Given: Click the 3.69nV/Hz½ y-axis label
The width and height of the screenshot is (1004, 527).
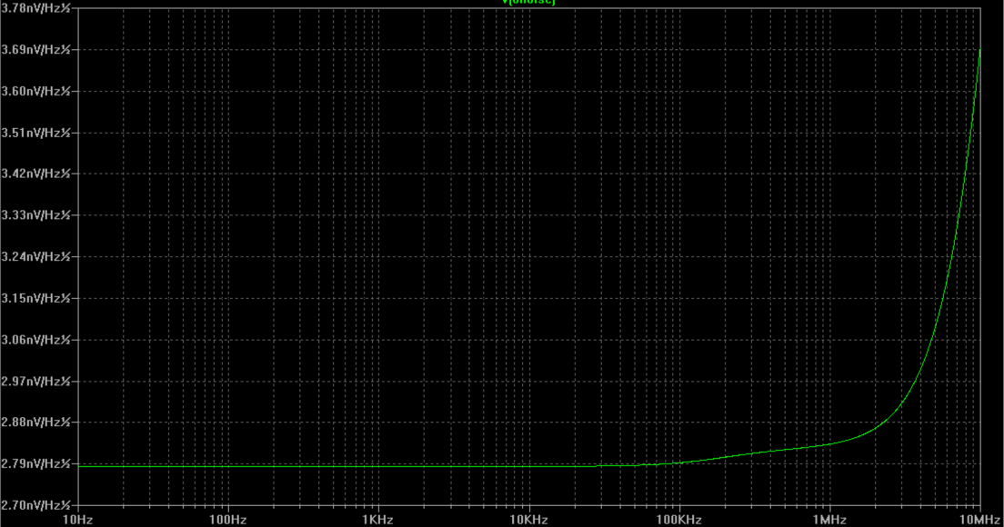Looking at the screenshot, I should pos(35,50).
